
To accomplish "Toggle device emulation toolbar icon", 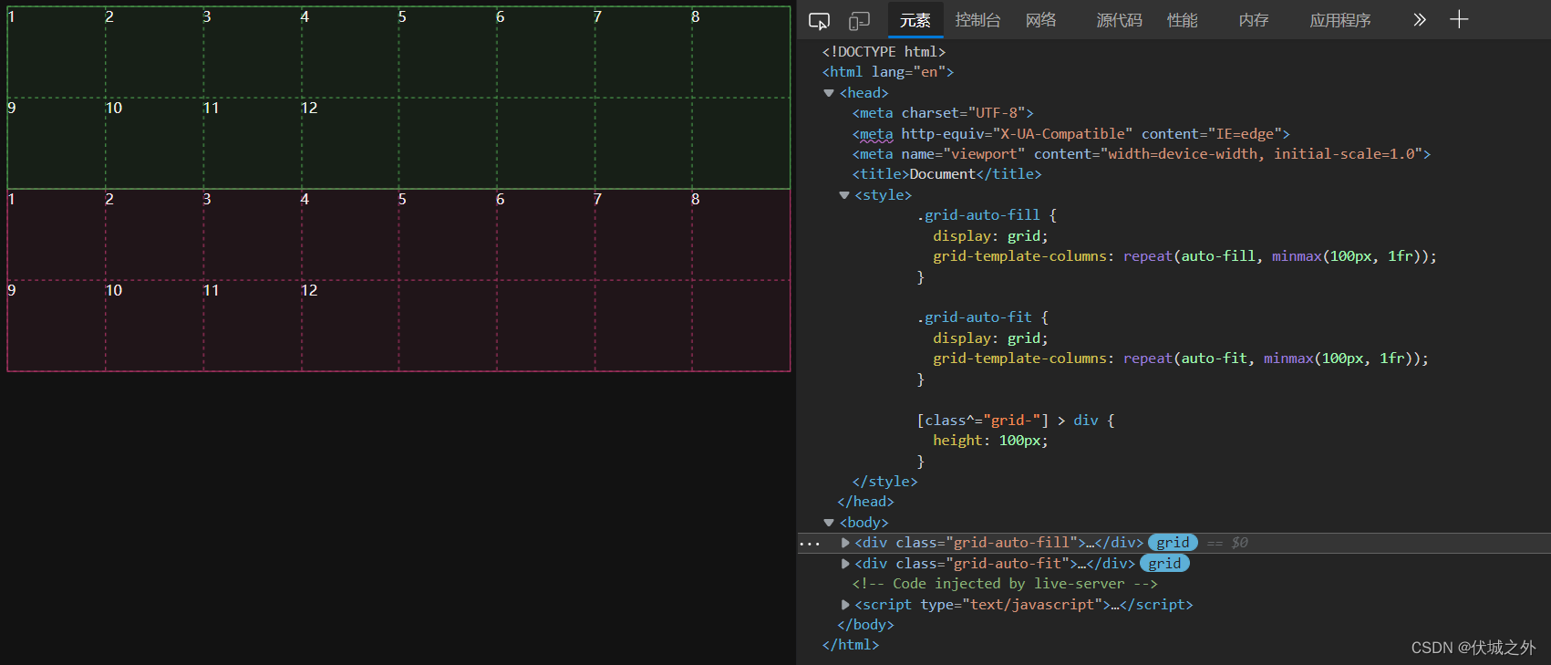I will (859, 20).
